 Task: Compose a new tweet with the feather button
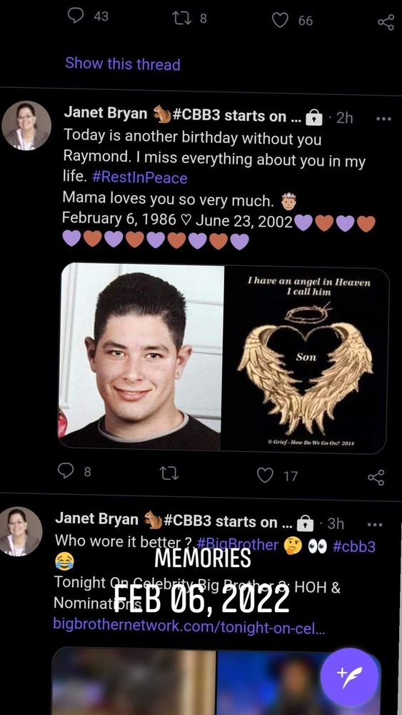[x=349, y=676]
